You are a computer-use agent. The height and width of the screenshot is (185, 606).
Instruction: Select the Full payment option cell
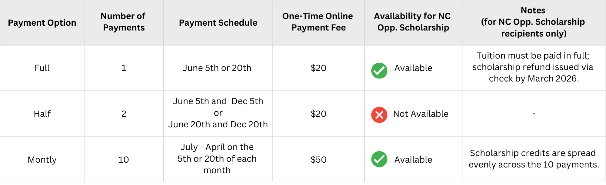[42, 68]
